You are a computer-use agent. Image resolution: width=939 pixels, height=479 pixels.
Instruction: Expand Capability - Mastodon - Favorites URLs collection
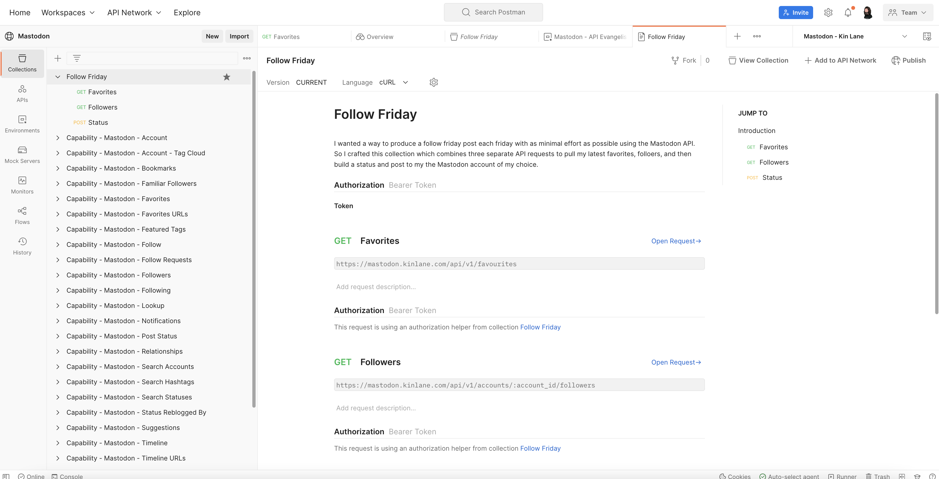point(57,214)
